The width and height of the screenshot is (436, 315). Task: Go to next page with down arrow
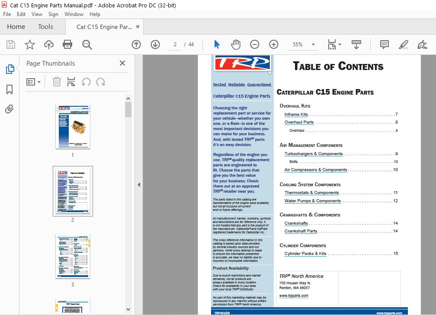point(155,45)
